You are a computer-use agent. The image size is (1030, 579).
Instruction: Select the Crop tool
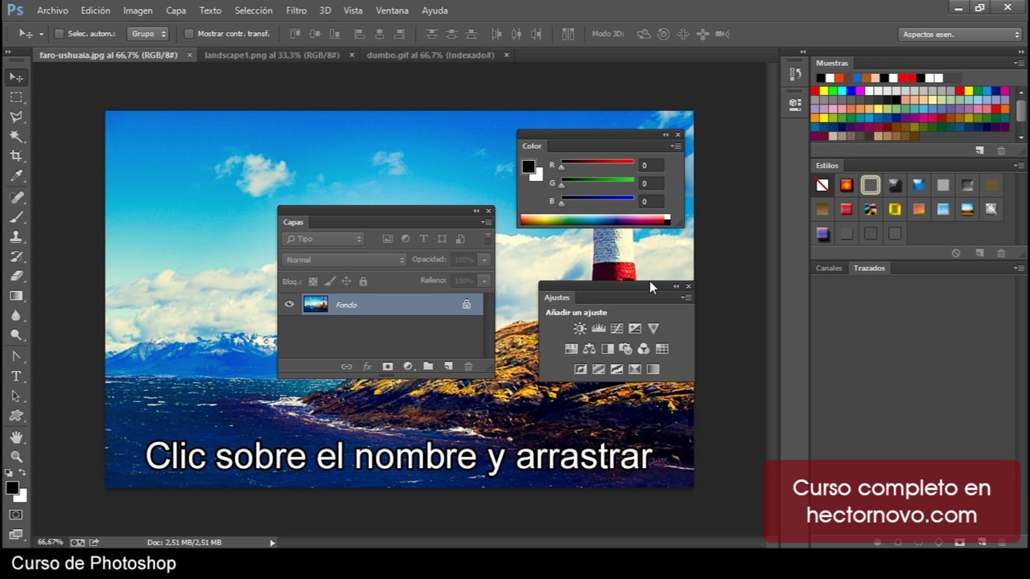(16, 156)
